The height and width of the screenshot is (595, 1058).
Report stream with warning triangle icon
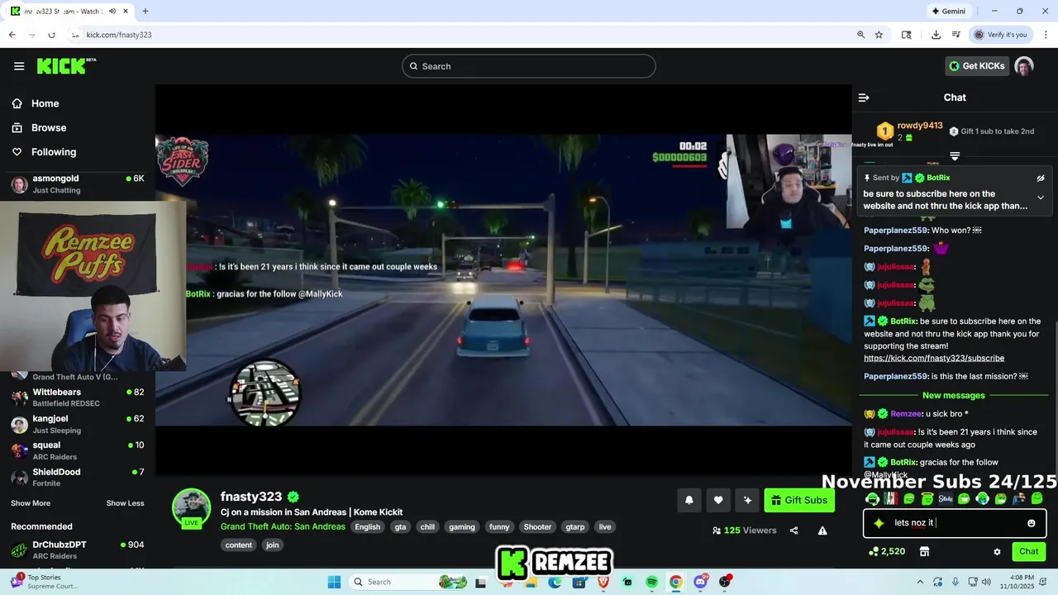coord(822,531)
